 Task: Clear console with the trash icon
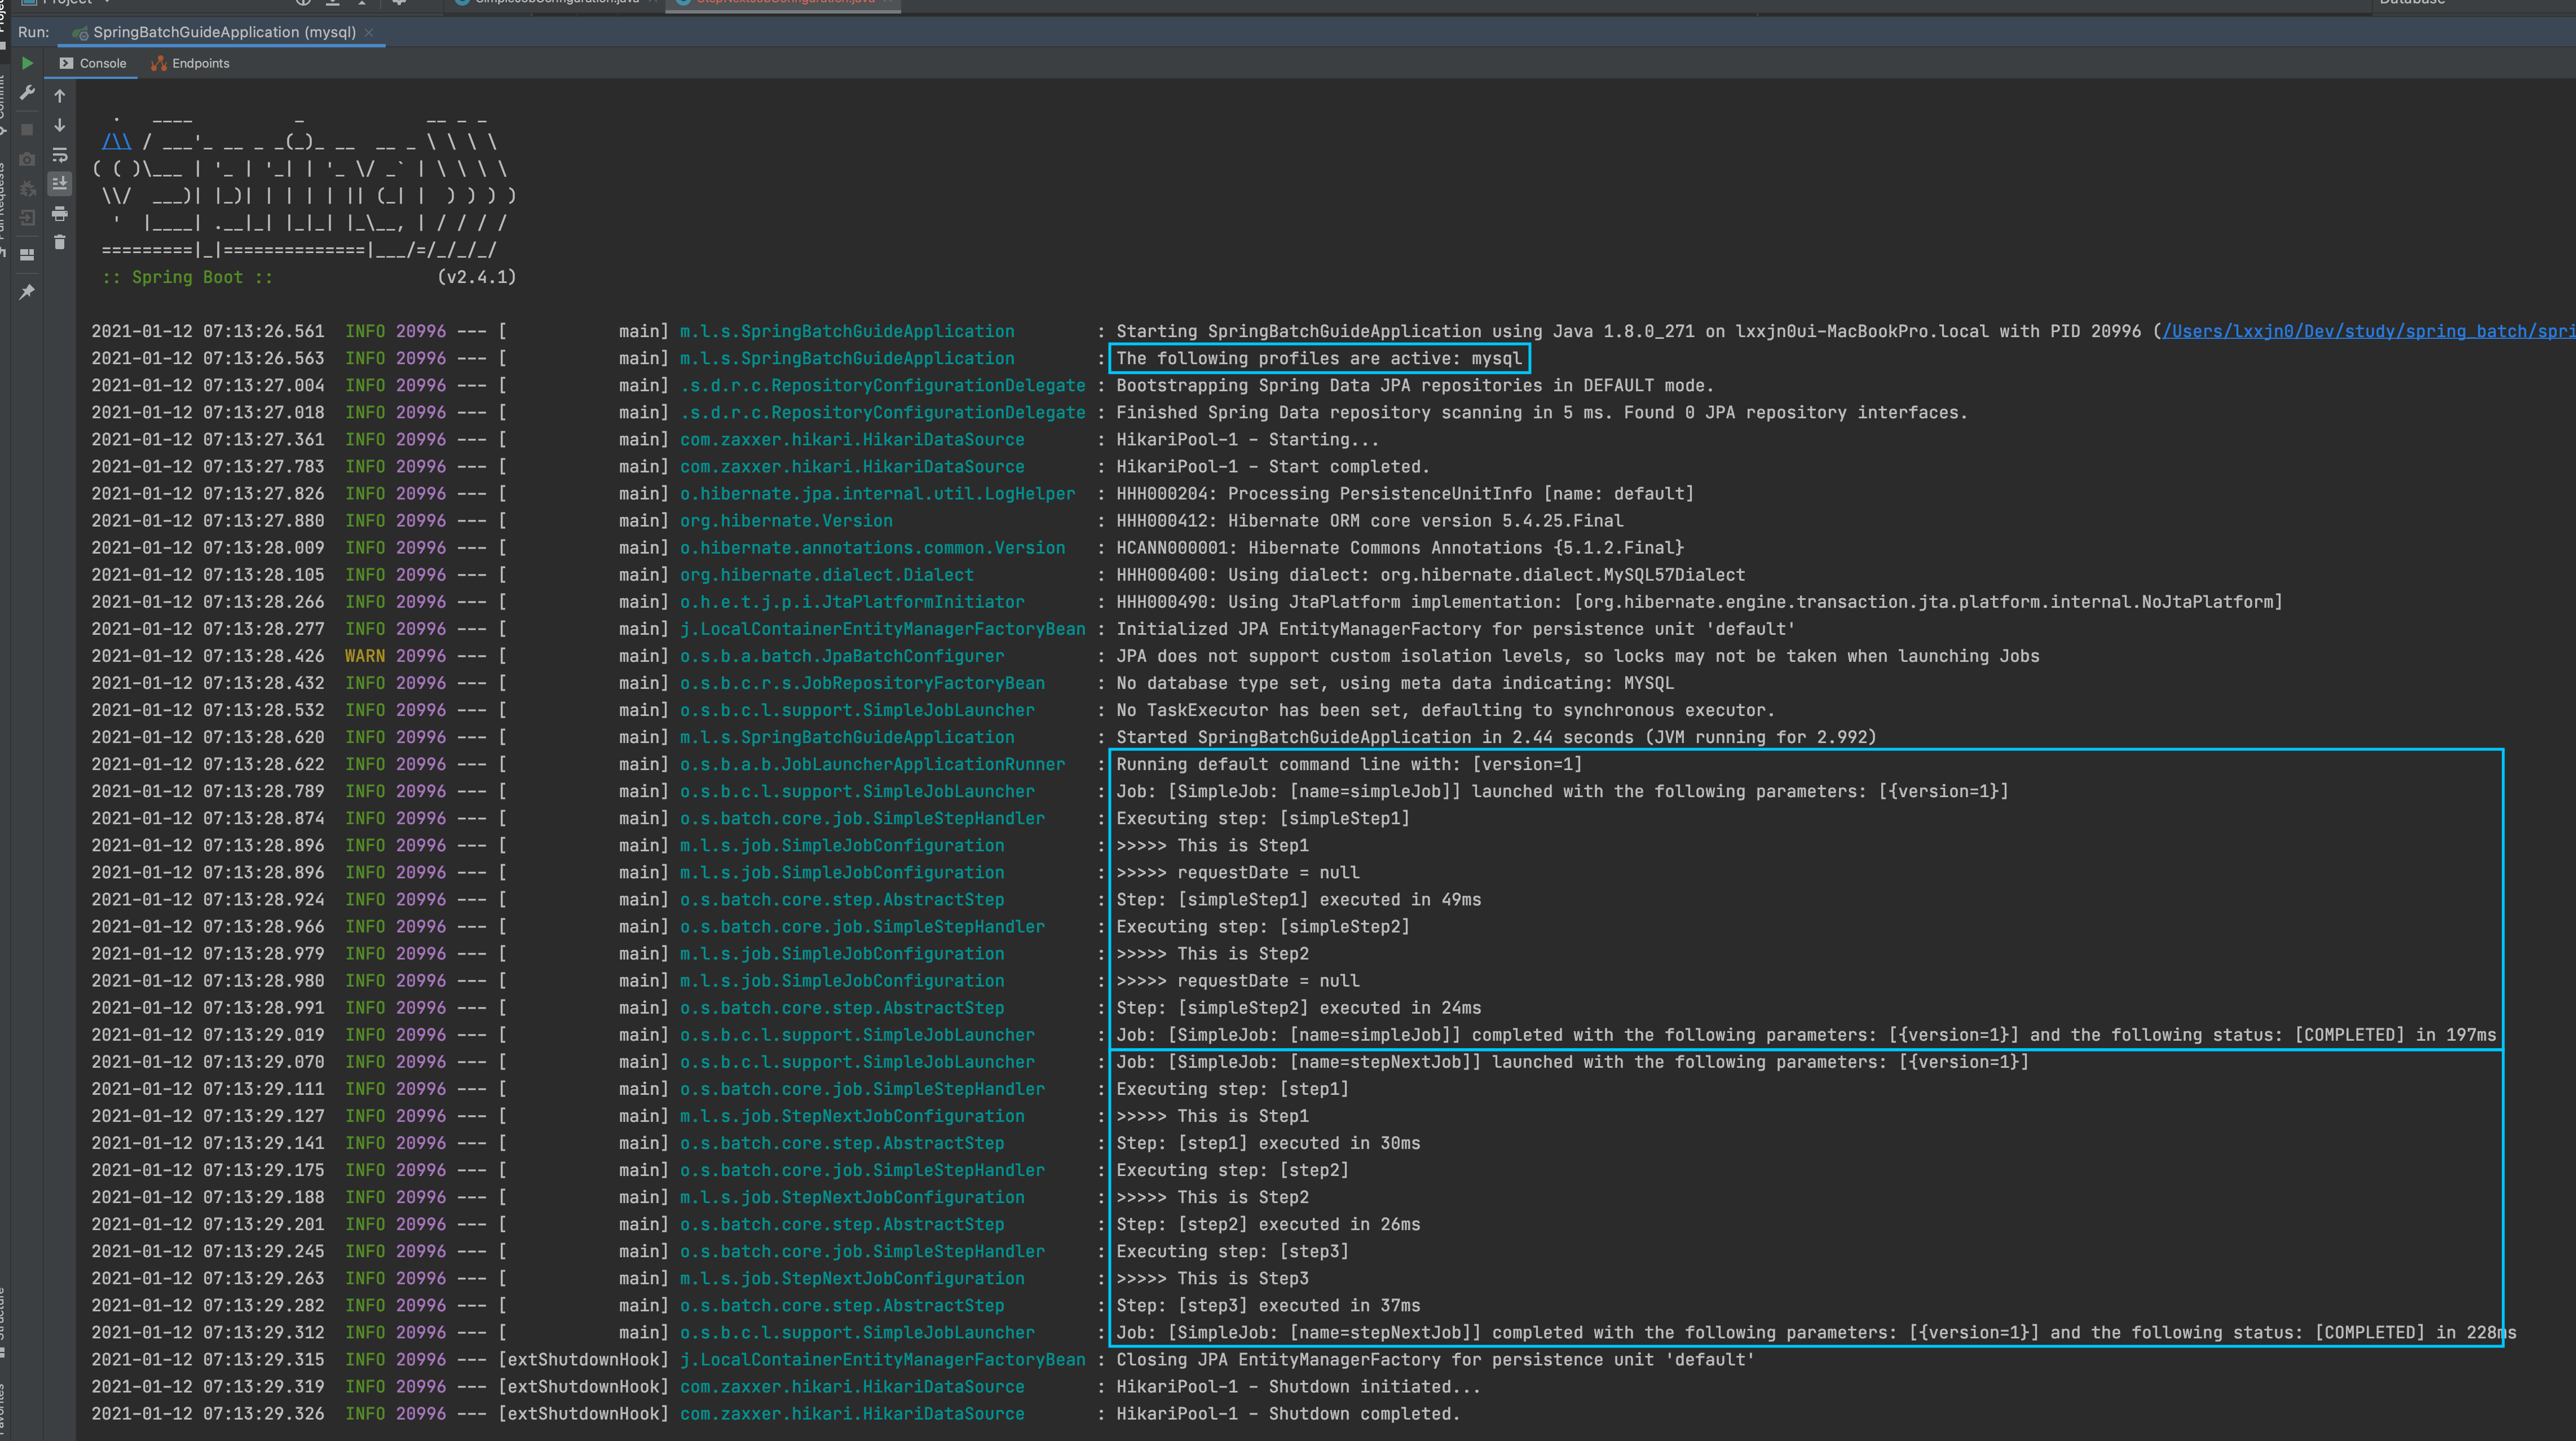pos(60,242)
